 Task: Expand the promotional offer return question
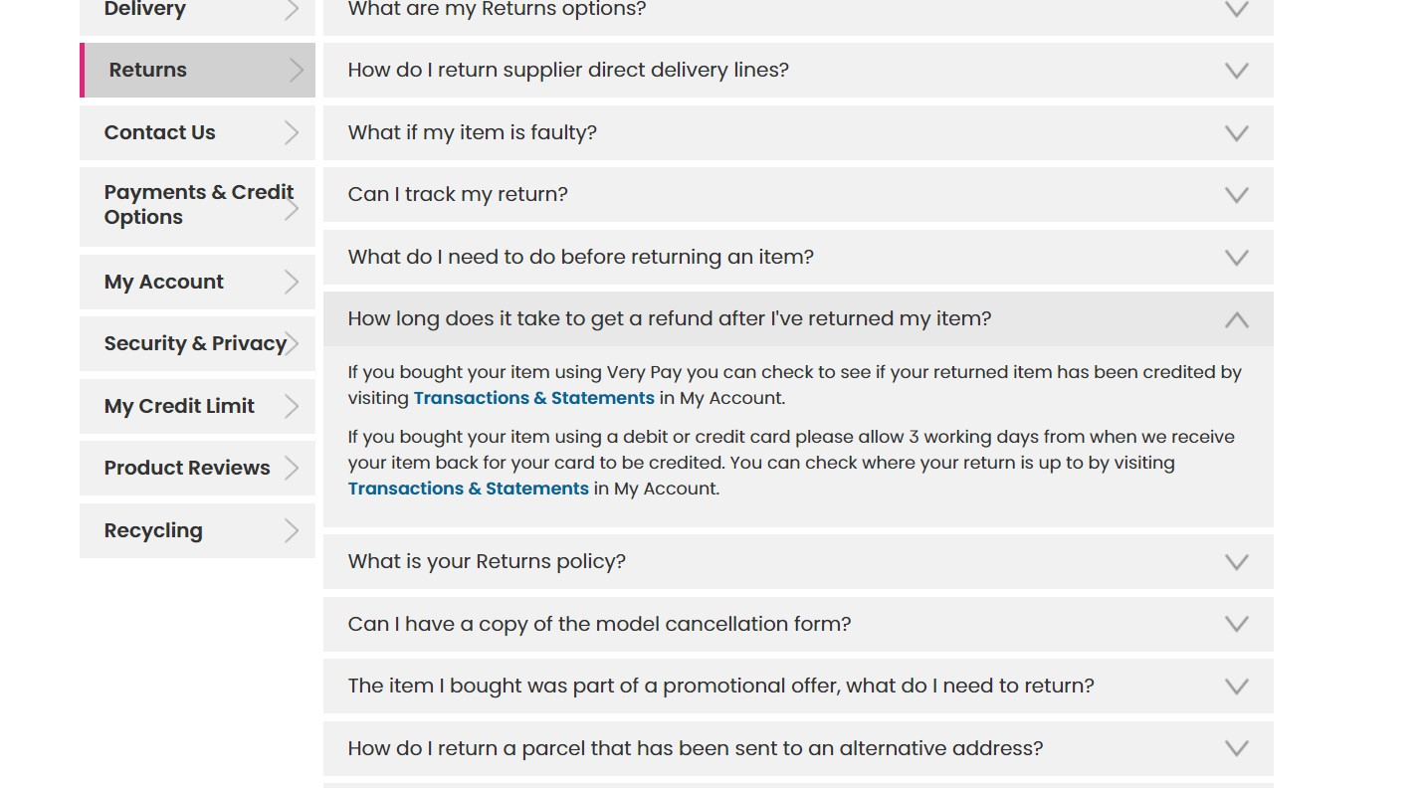point(798,686)
